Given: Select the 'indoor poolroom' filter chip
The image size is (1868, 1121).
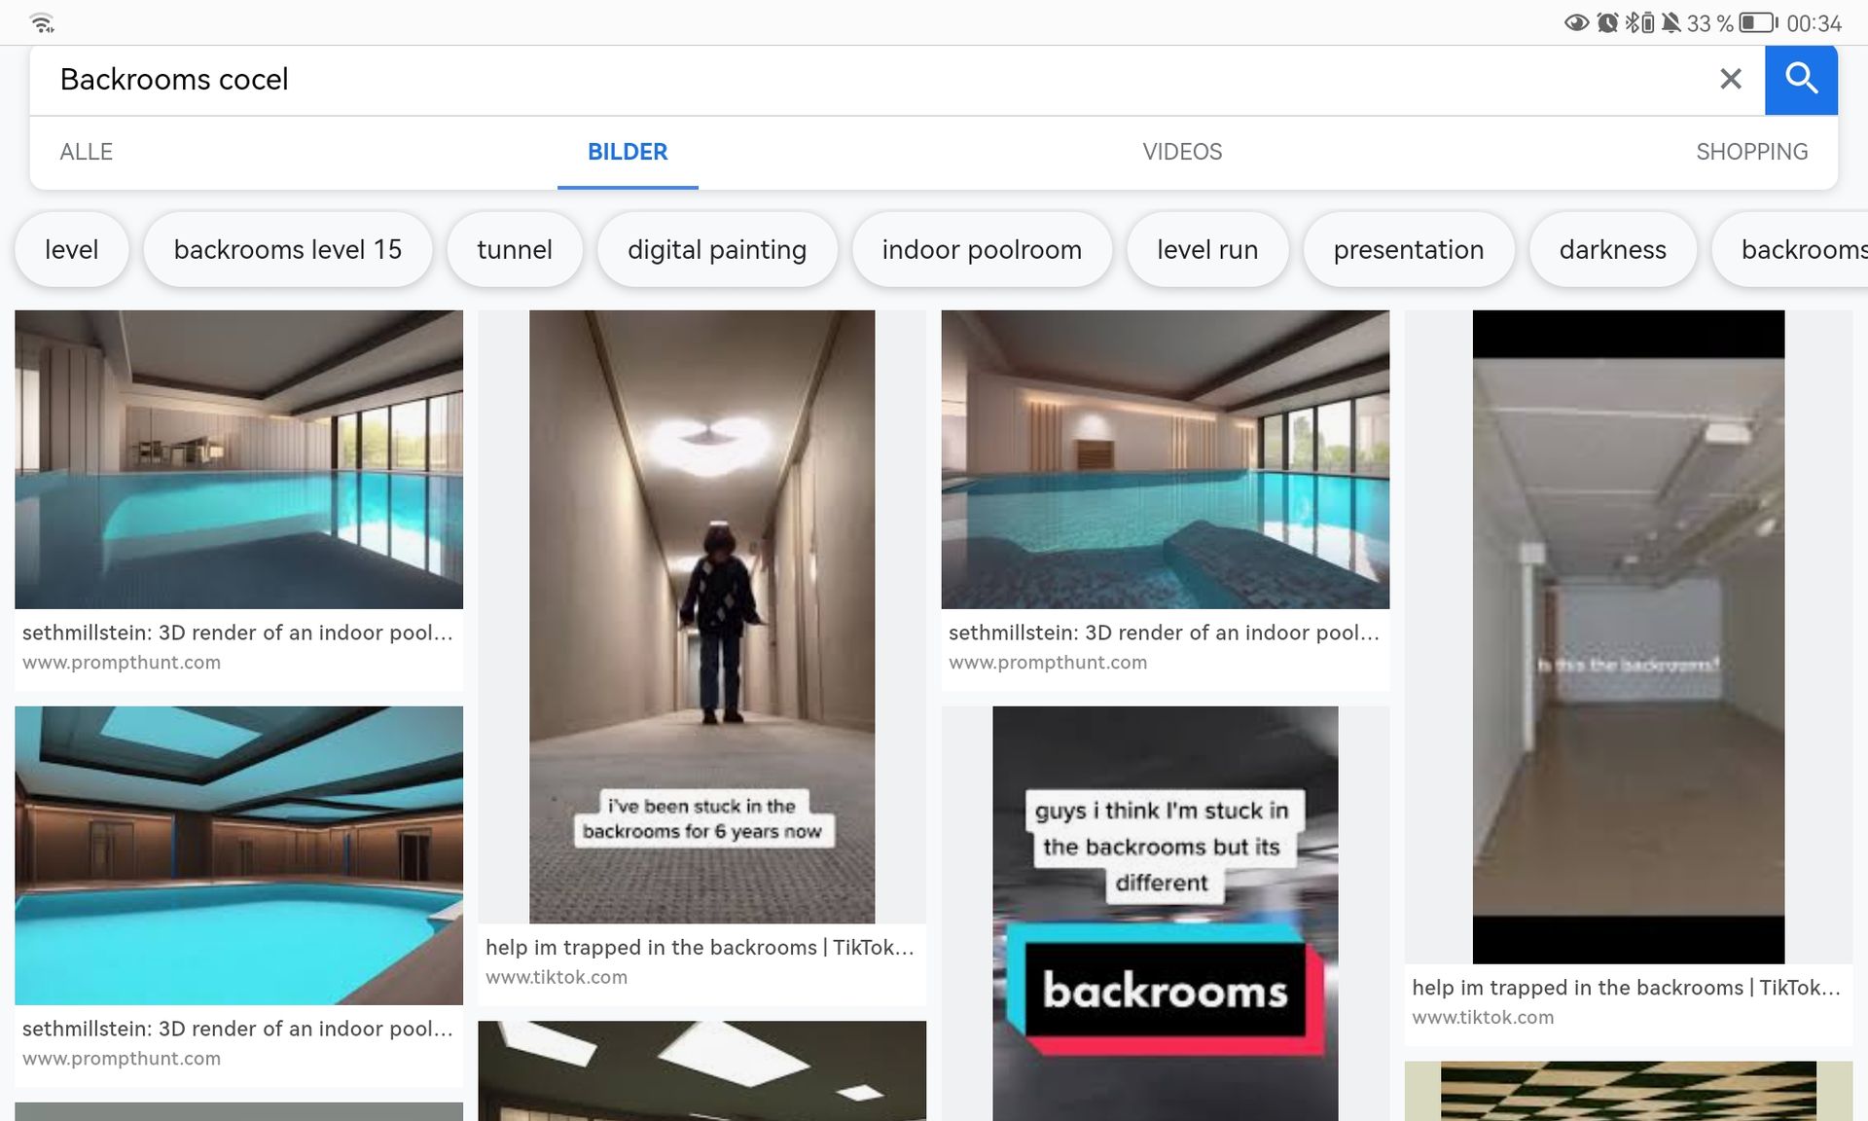Looking at the screenshot, I should pos(981,250).
